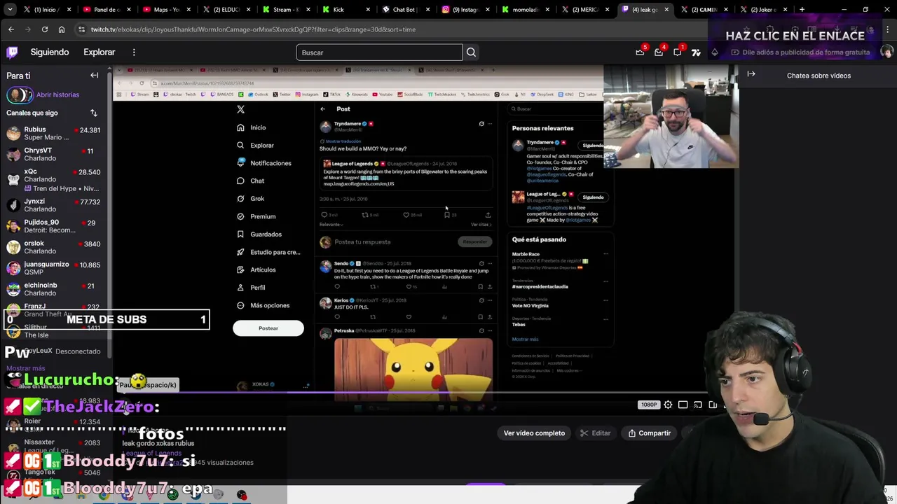Open juansguarnizo channel in sidebar
The height and width of the screenshot is (504, 897).
click(x=55, y=268)
